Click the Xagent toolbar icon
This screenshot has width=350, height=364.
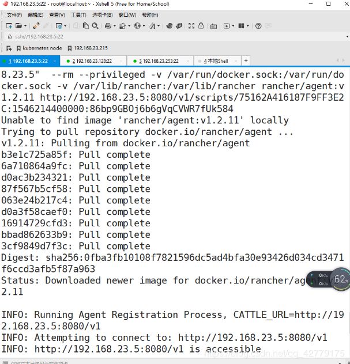pyautogui.click(x=179, y=26)
